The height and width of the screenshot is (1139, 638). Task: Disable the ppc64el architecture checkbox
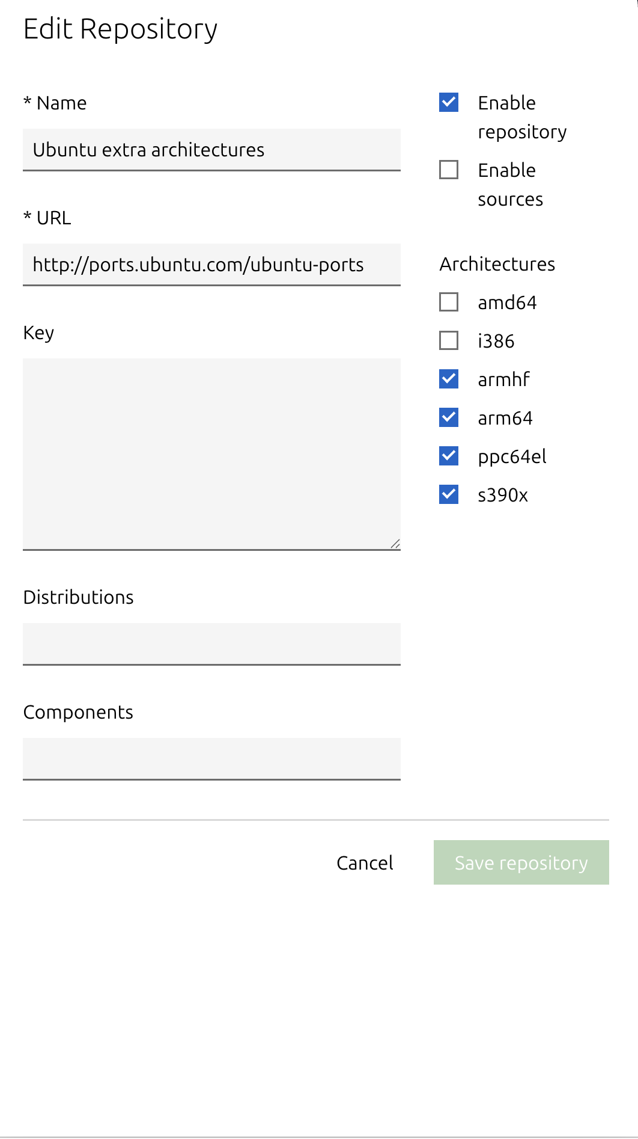[449, 456]
